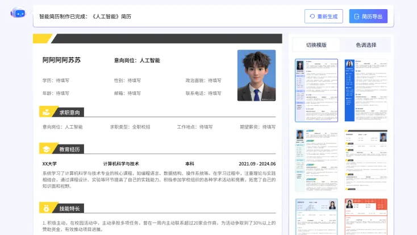
Task: Click the 意向岗位:人工智能 heading text
Action: 137,60
